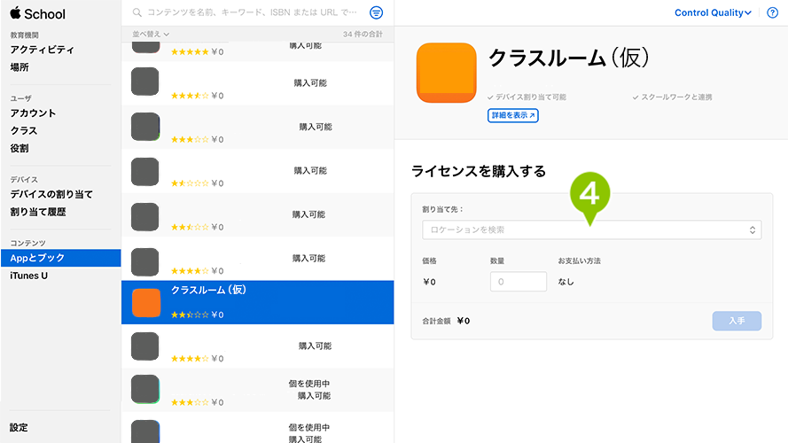Click the 34 件の合計 count text
The height and width of the screenshot is (443, 788).
[363, 35]
